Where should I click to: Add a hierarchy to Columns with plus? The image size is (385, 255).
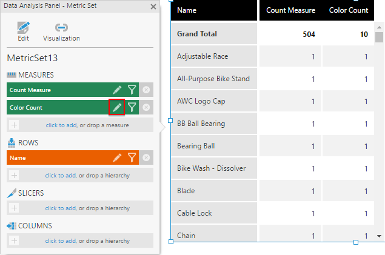pyautogui.click(x=14, y=241)
